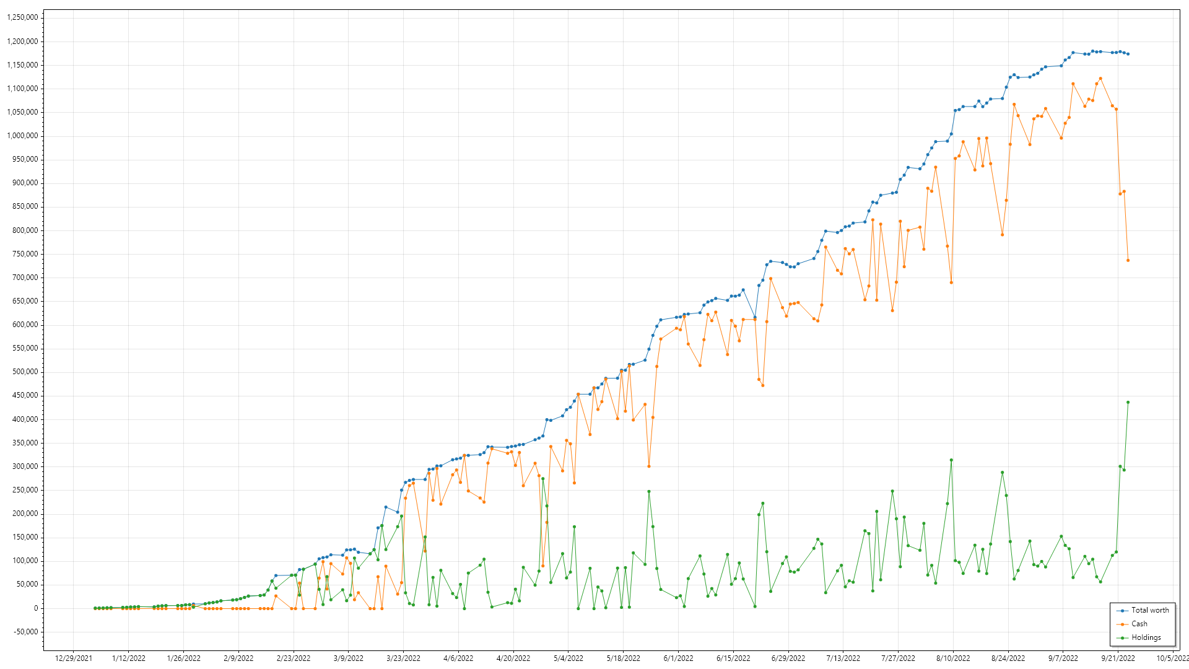The height and width of the screenshot is (669, 1189).
Task: Click the 1,250,000 y-axis label
Action: point(22,17)
